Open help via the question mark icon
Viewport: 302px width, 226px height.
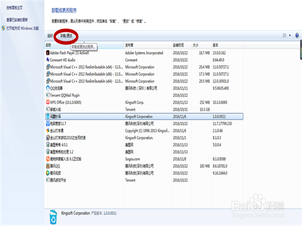click(297, 35)
